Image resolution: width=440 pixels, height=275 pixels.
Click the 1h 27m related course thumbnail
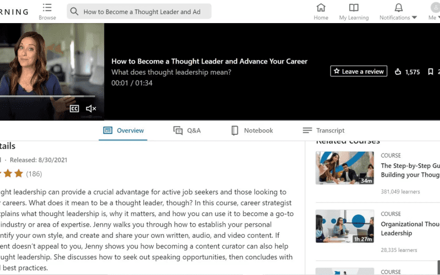click(x=345, y=226)
